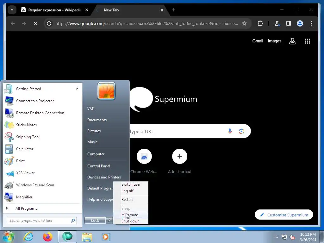Open the browser toolbar labs flask icon
This screenshot has height=243, width=324.
pos(277,23)
